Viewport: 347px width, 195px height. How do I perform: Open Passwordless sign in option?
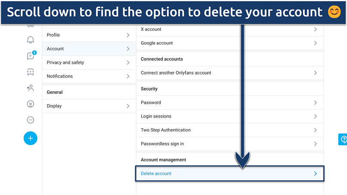[x=162, y=144]
